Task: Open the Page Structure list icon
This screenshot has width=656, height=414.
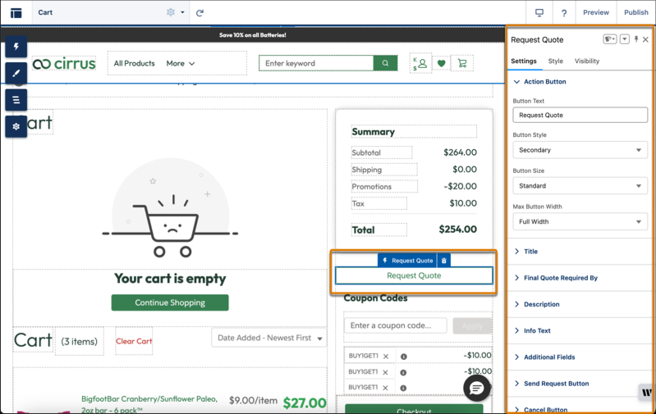Action: coord(16,100)
